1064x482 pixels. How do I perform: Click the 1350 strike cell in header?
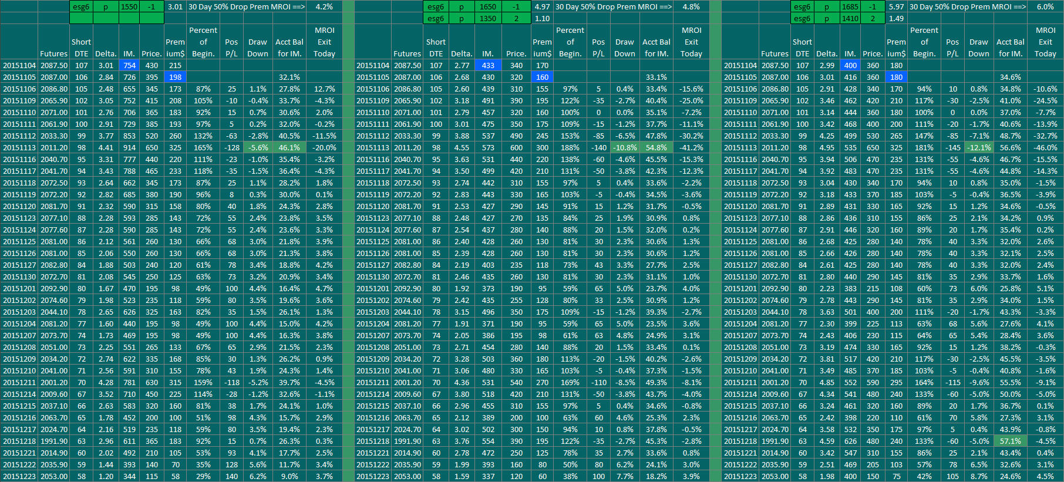[x=488, y=19]
